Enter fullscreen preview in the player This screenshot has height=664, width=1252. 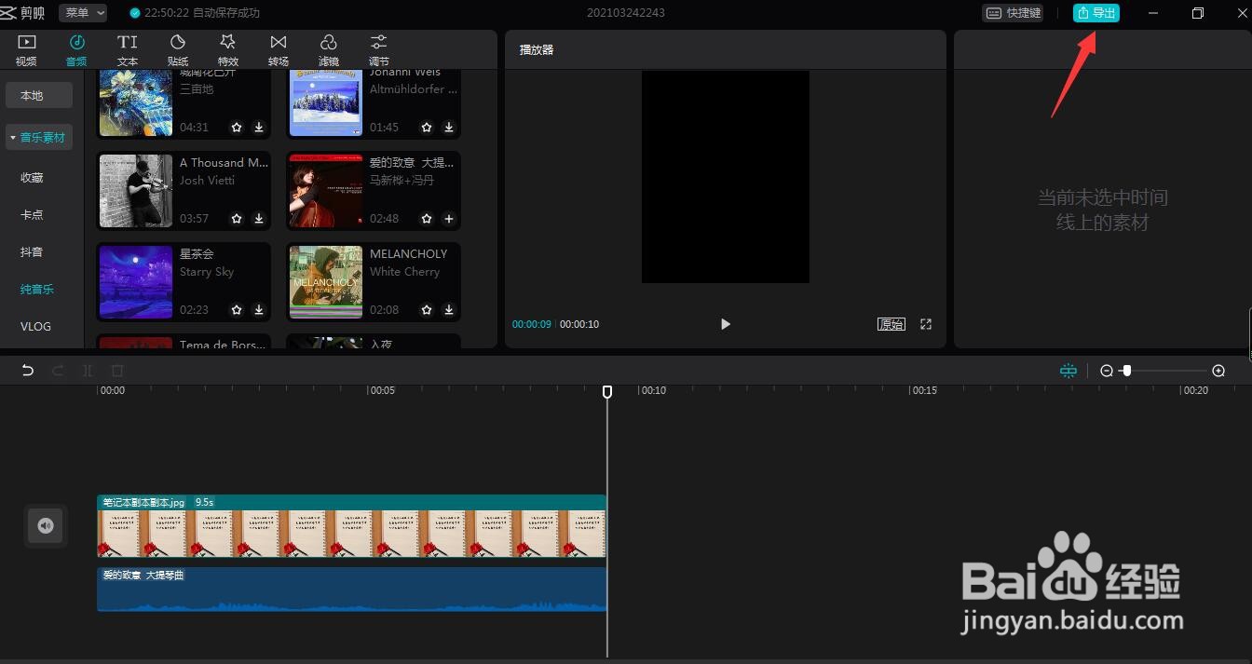(926, 324)
